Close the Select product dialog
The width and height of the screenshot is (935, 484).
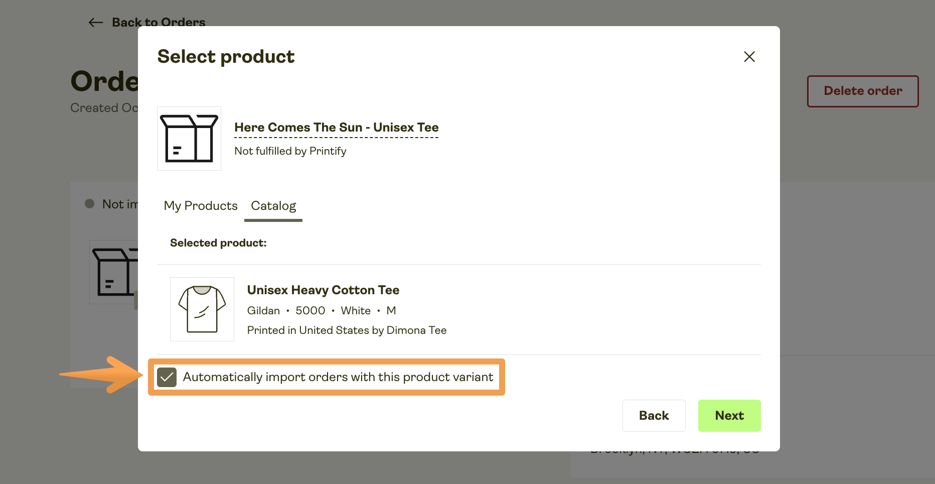749,57
